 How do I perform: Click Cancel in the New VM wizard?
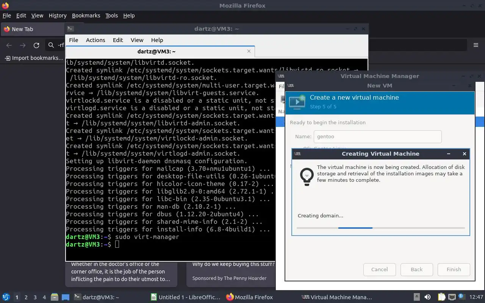click(x=379, y=270)
